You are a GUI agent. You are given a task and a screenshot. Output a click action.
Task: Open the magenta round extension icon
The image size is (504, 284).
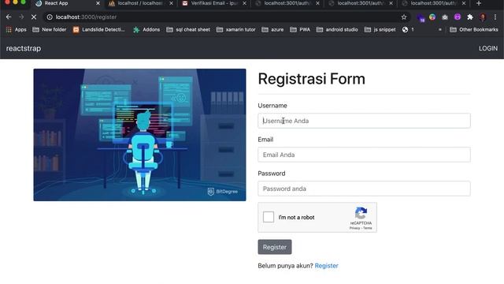point(458,17)
